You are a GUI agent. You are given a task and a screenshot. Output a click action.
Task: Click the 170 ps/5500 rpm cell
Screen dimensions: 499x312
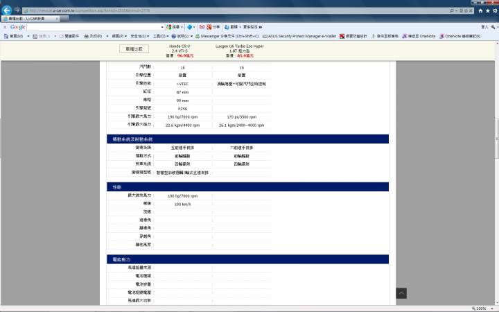(x=242, y=117)
